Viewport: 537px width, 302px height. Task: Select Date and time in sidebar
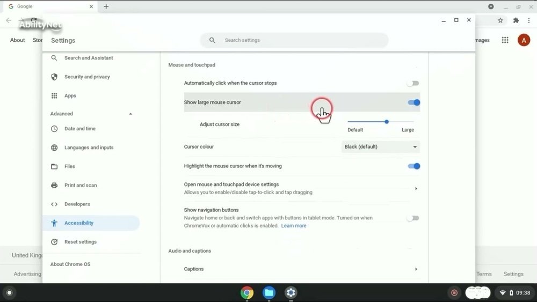point(80,129)
